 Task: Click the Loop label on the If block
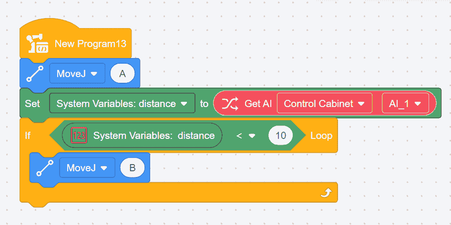click(x=321, y=136)
